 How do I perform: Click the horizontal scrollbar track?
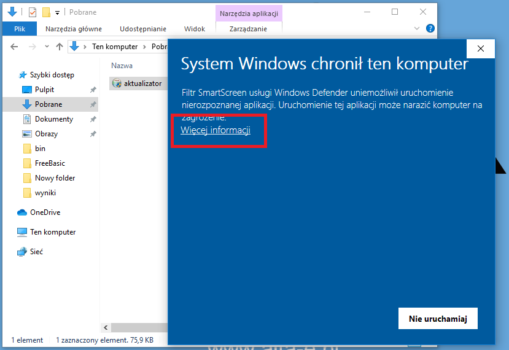(x=139, y=328)
